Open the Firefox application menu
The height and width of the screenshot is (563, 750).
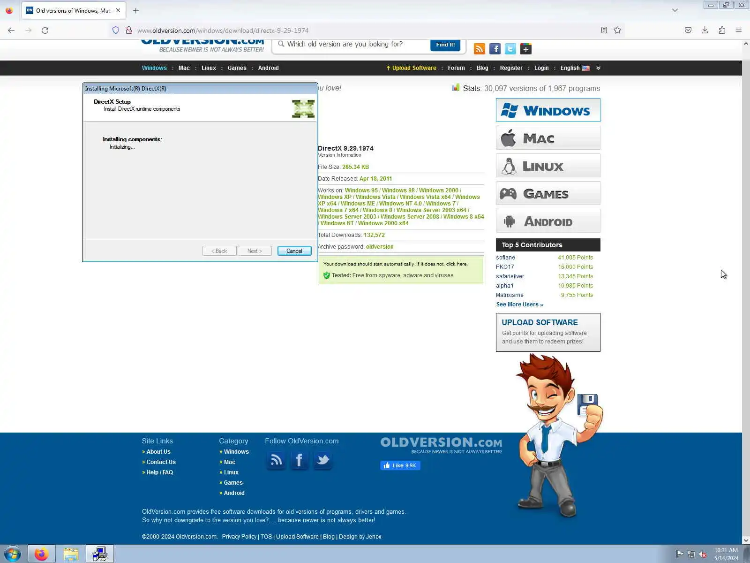click(x=739, y=30)
